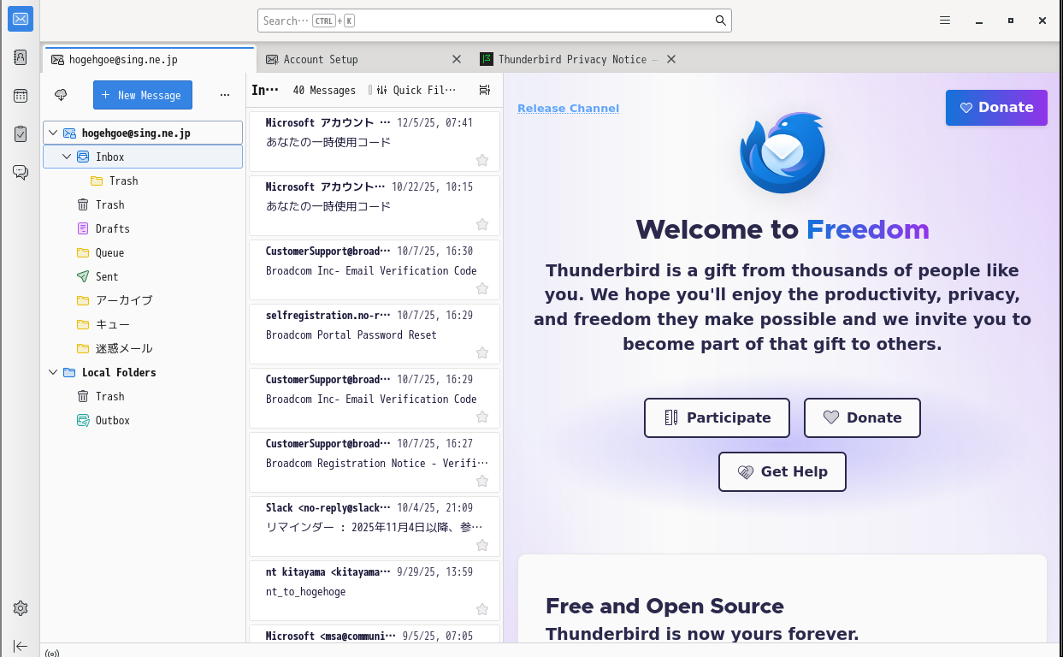Click the Participate button
This screenshot has height=657, width=1063.
click(718, 417)
